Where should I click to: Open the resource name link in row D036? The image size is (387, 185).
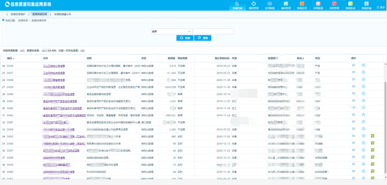[54, 66]
